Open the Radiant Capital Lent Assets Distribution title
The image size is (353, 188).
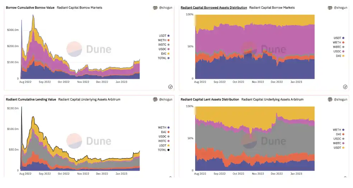[x=210, y=99]
